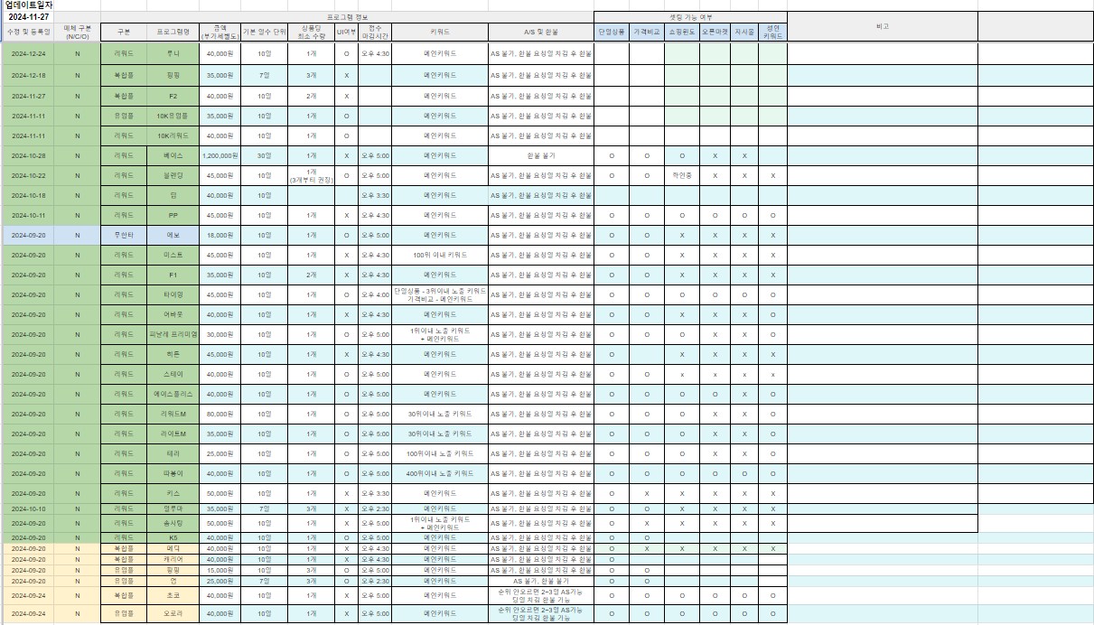Select the K5 program name cell
Screen dimensions: 1094x625
173,537
